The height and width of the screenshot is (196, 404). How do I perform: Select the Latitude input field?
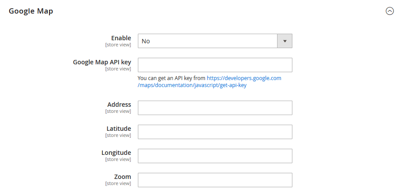tap(215, 132)
